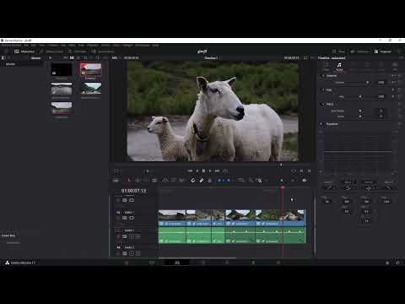
Task: Click the Insert Clip edit icon
Action: click(165, 180)
